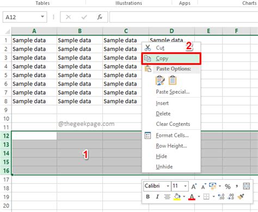This screenshot has width=258, height=212.
Task: Select column E header
Action: (x=208, y=31)
